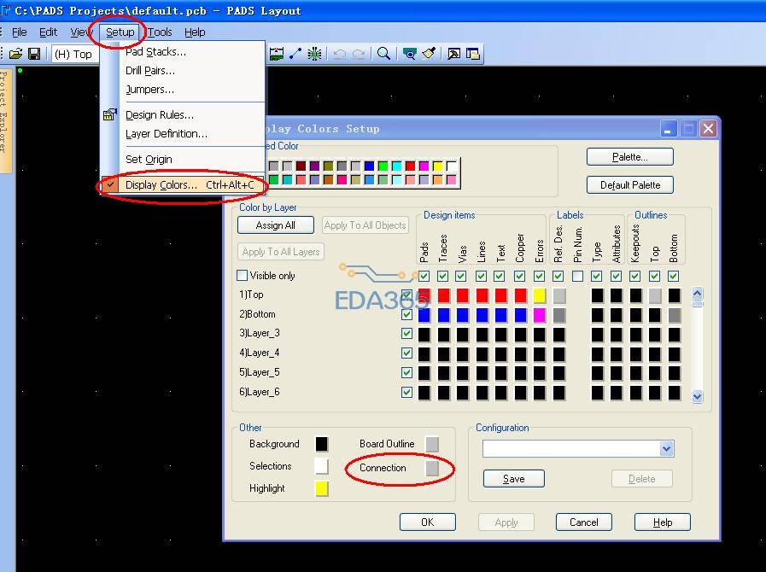Click the Undo arrow icon
The width and height of the screenshot is (766, 572).
tap(339, 54)
